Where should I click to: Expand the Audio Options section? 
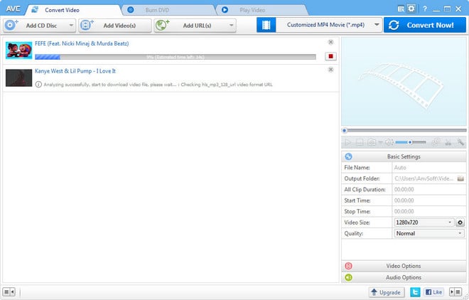click(404, 277)
